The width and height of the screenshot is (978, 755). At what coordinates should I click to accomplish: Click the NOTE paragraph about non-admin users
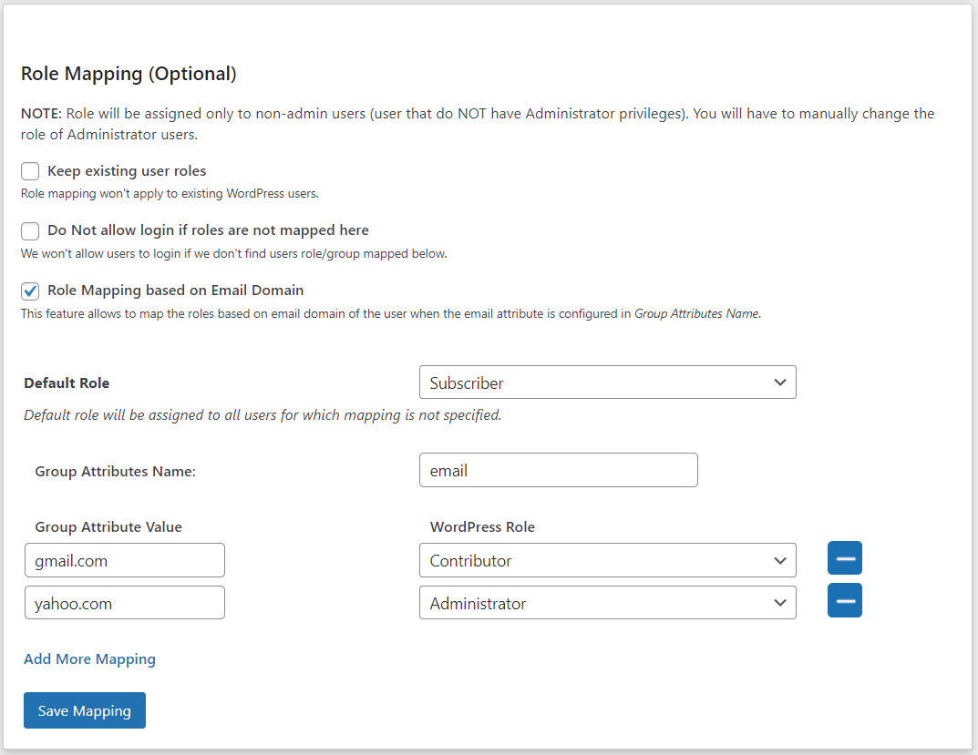tap(478, 124)
